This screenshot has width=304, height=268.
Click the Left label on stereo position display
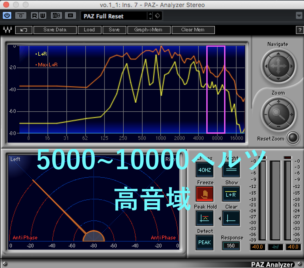pos(15,159)
